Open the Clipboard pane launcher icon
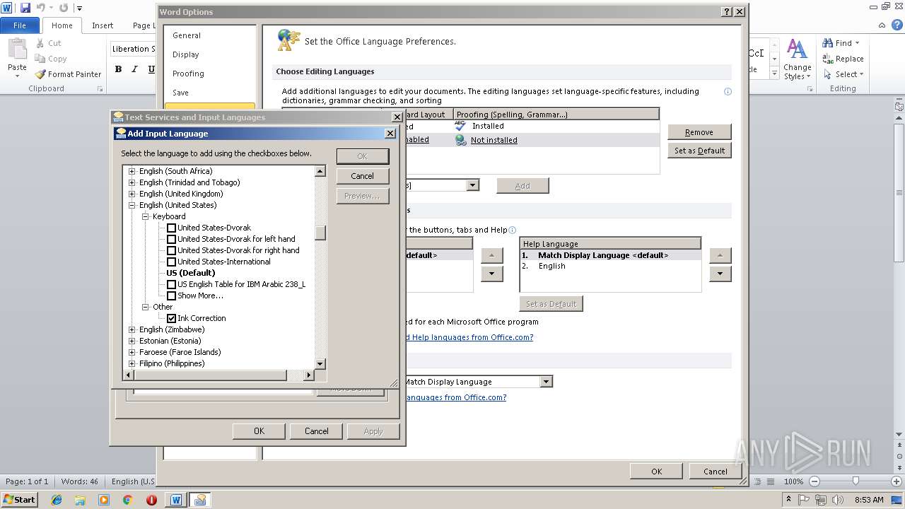 click(x=100, y=89)
